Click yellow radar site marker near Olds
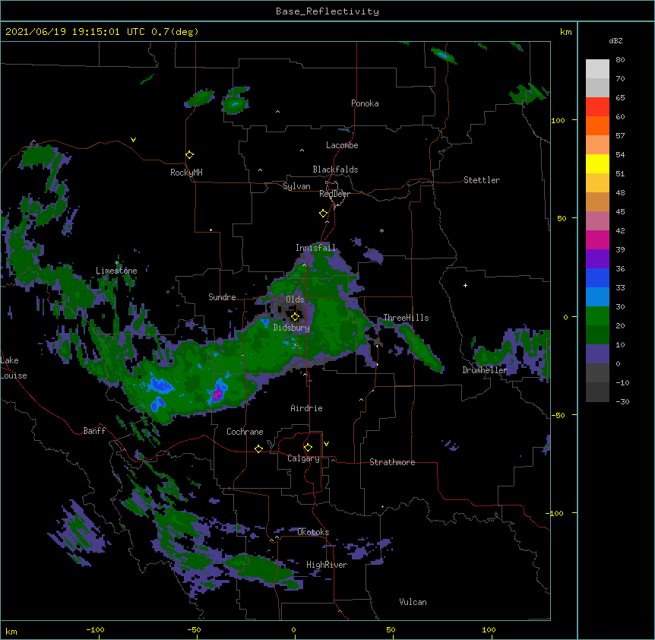655x640 pixels. [x=296, y=317]
